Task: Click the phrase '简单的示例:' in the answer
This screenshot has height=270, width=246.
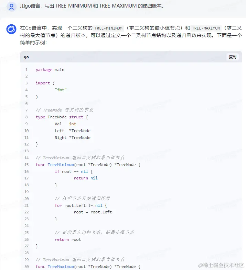Action: [x=33, y=43]
